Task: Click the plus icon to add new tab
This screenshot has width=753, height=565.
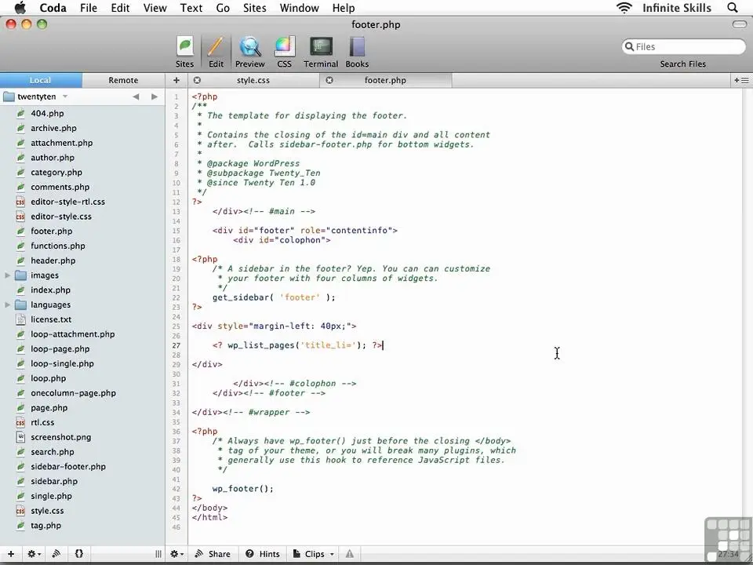Action: point(176,80)
